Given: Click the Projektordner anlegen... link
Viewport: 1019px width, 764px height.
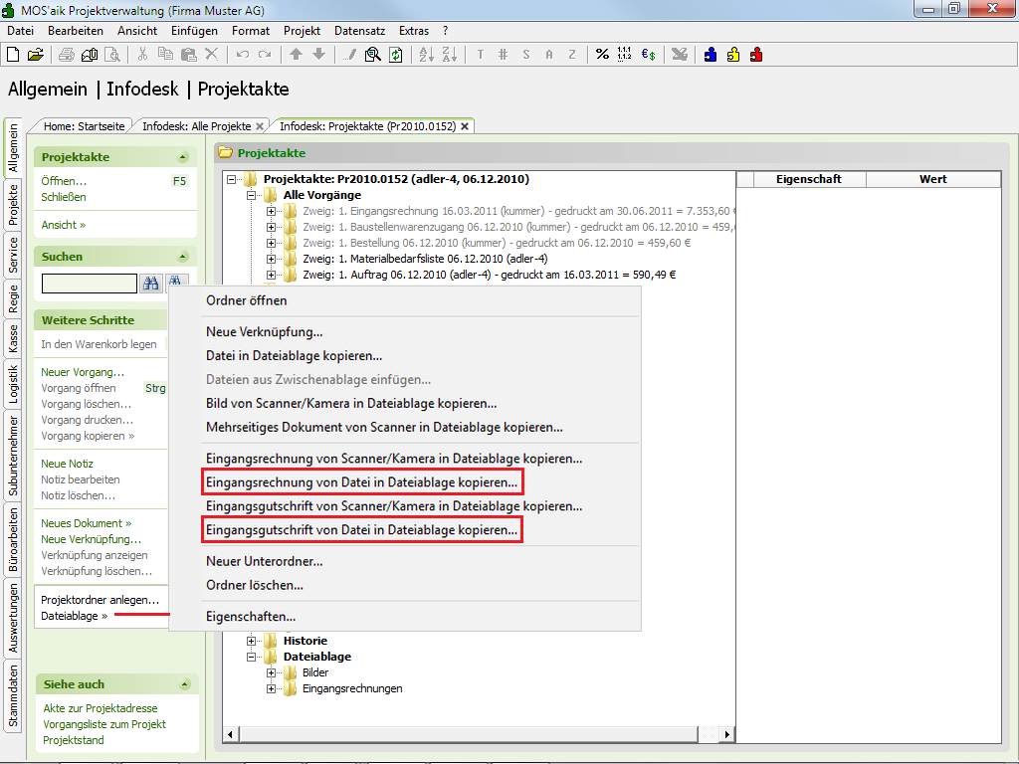Looking at the screenshot, I should coord(101,600).
